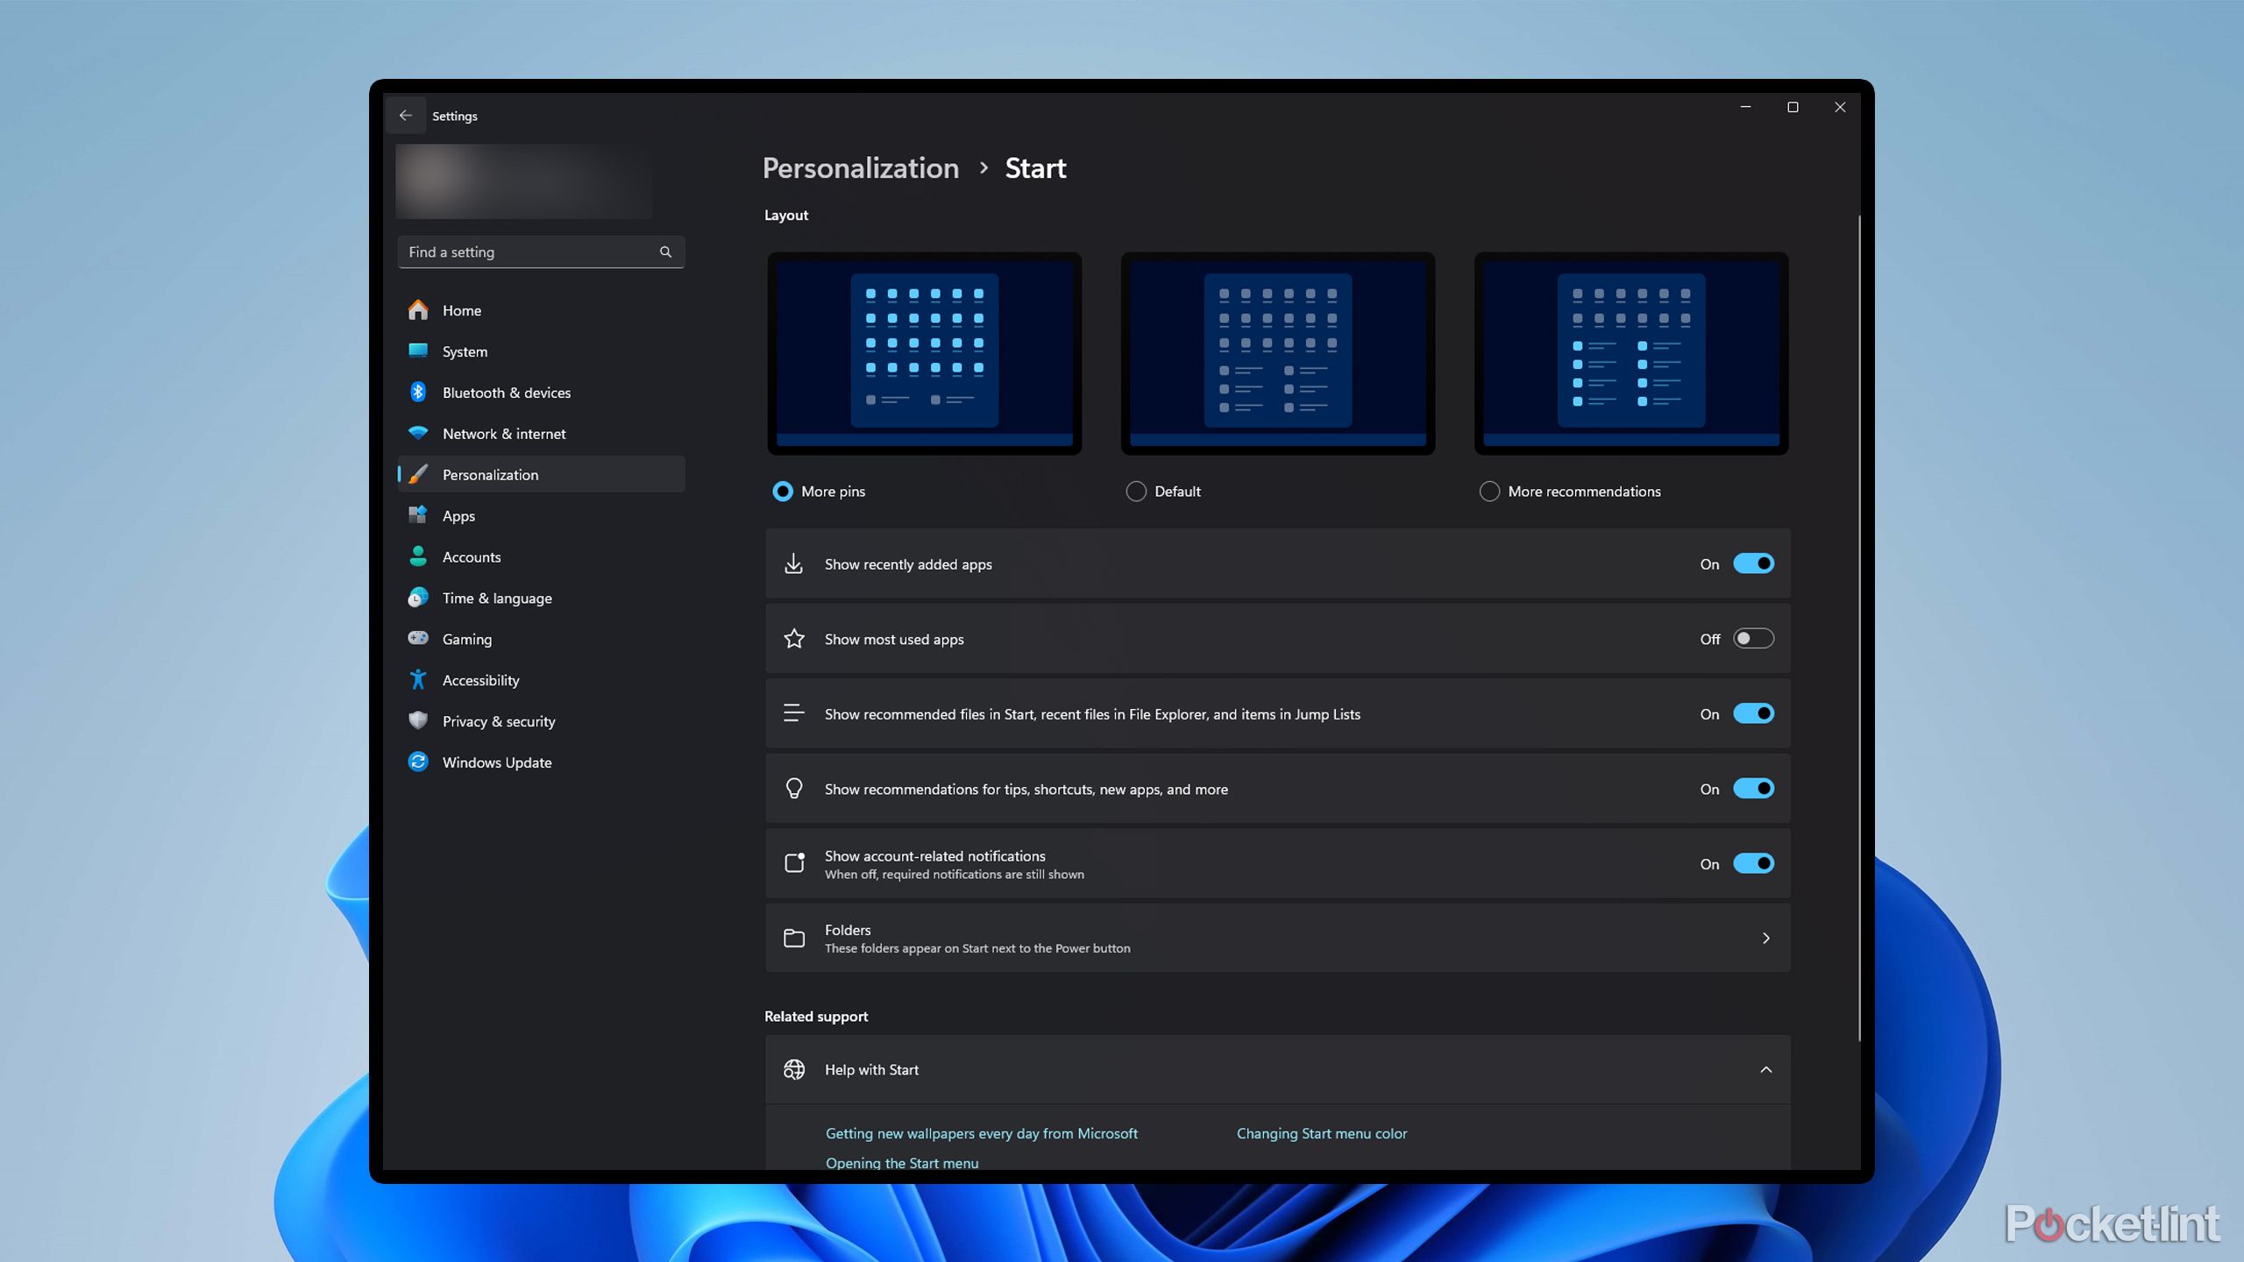Open Bluetooth & devices settings
Image resolution: width=2244 pixels, height=1262 pixels.
pos(541,392)
